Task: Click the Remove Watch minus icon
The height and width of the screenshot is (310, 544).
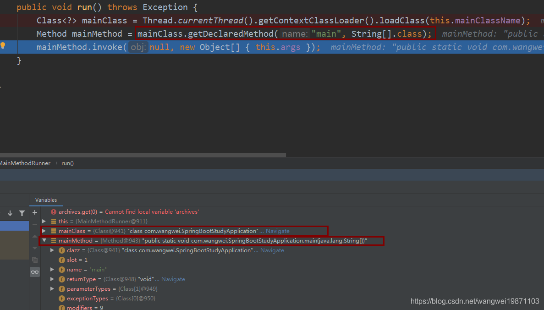Action: [35, 224]
